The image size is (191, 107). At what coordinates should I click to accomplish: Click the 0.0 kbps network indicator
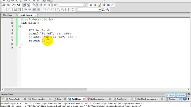[x=171, y=96]
